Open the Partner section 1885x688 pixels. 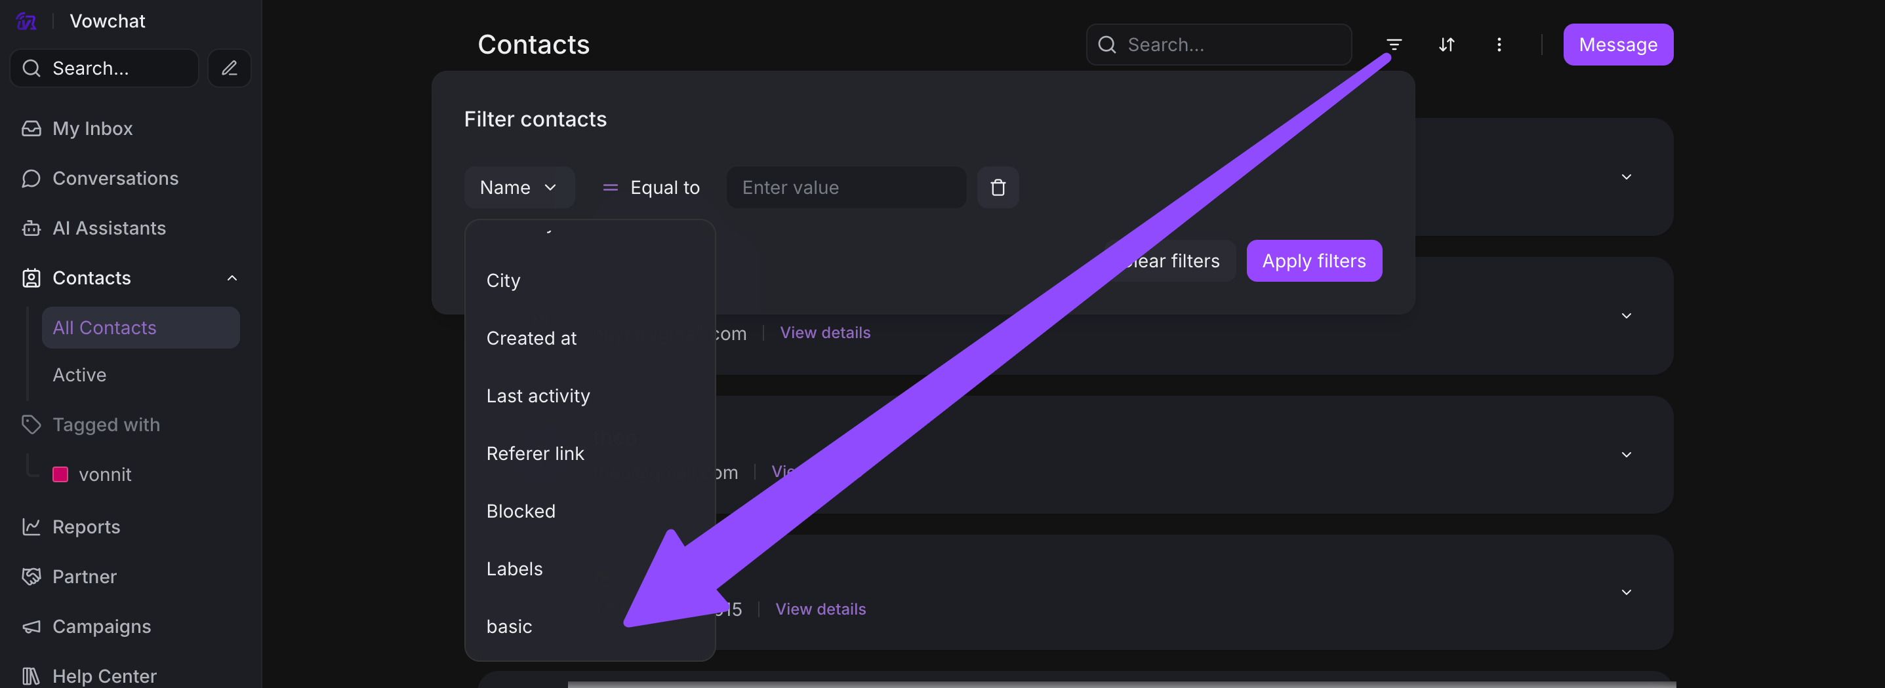[84, 577]
